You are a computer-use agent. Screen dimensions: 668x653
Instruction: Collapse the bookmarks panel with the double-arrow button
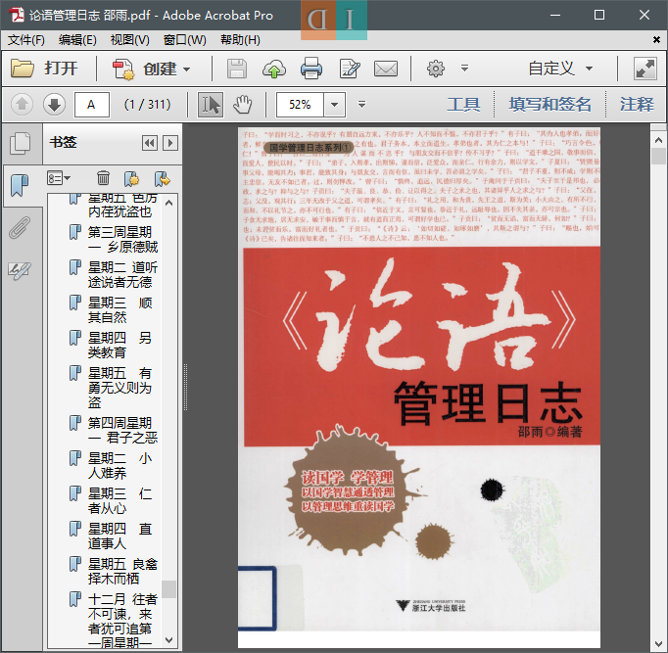click(150, 143)
